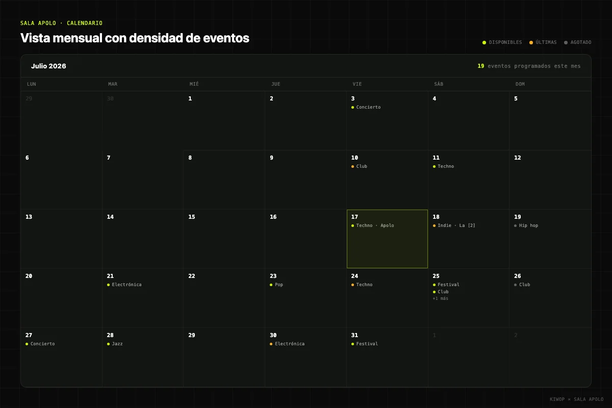Image resolution: width=612 pixels, height=408 pixels.
Task: Select the sold-out Hip hop event
Action: click(526, 225)
